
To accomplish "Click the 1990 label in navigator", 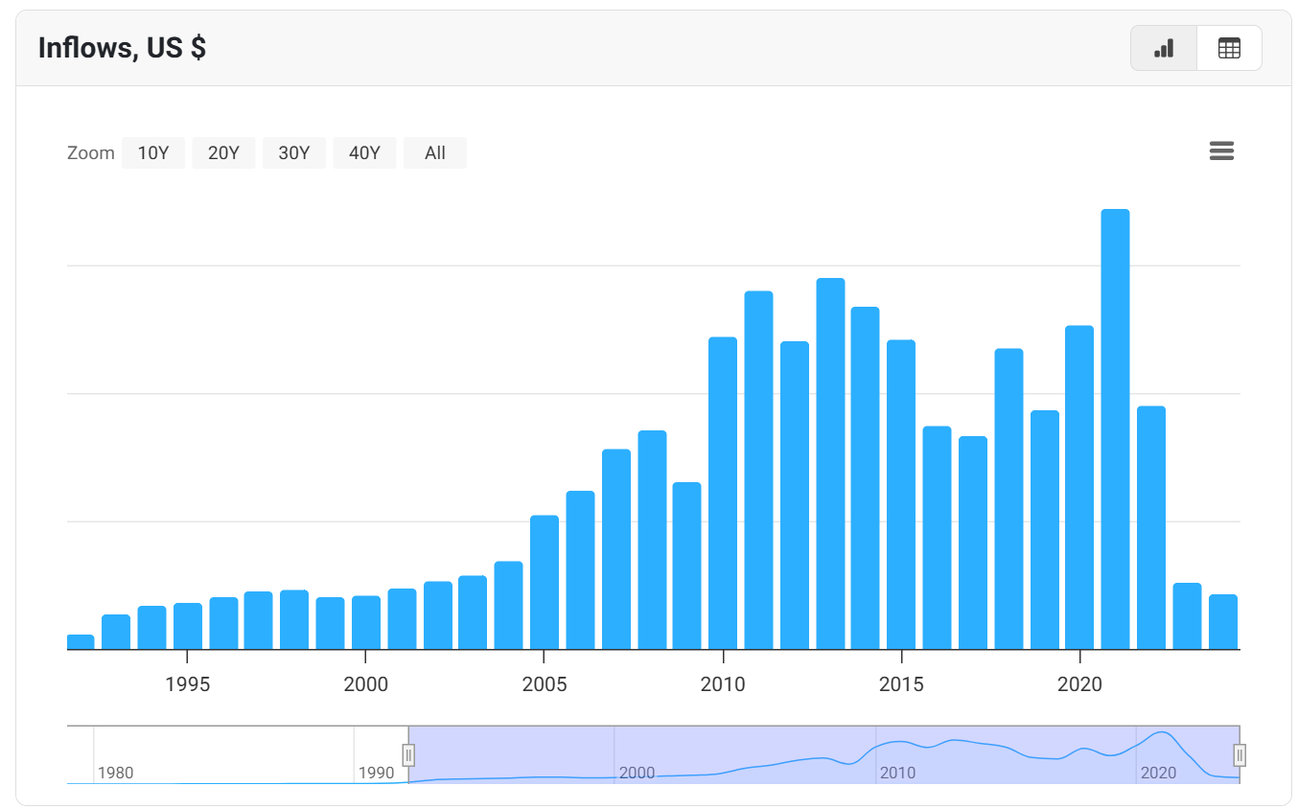I will tap(377, 773).
